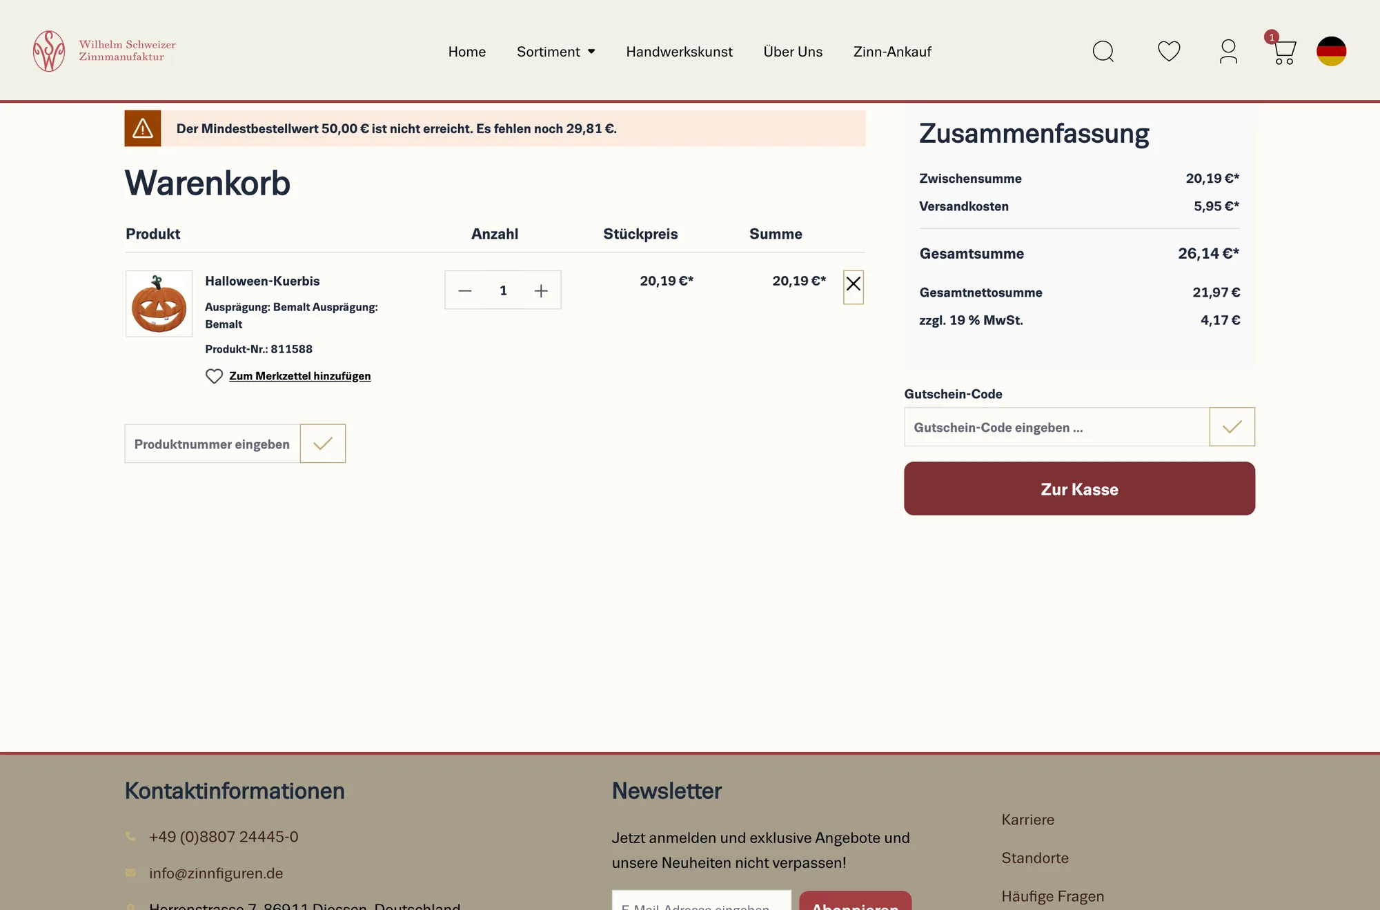
Task: Click the Wilhelm Schweizer Zinnmanufaktur logo
Action: pos(104,51)
